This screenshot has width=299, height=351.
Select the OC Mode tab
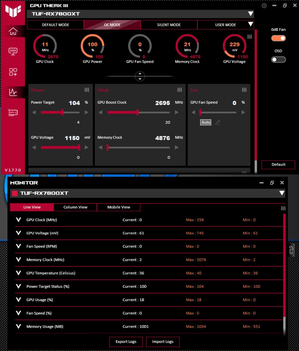tap(112, 25)
